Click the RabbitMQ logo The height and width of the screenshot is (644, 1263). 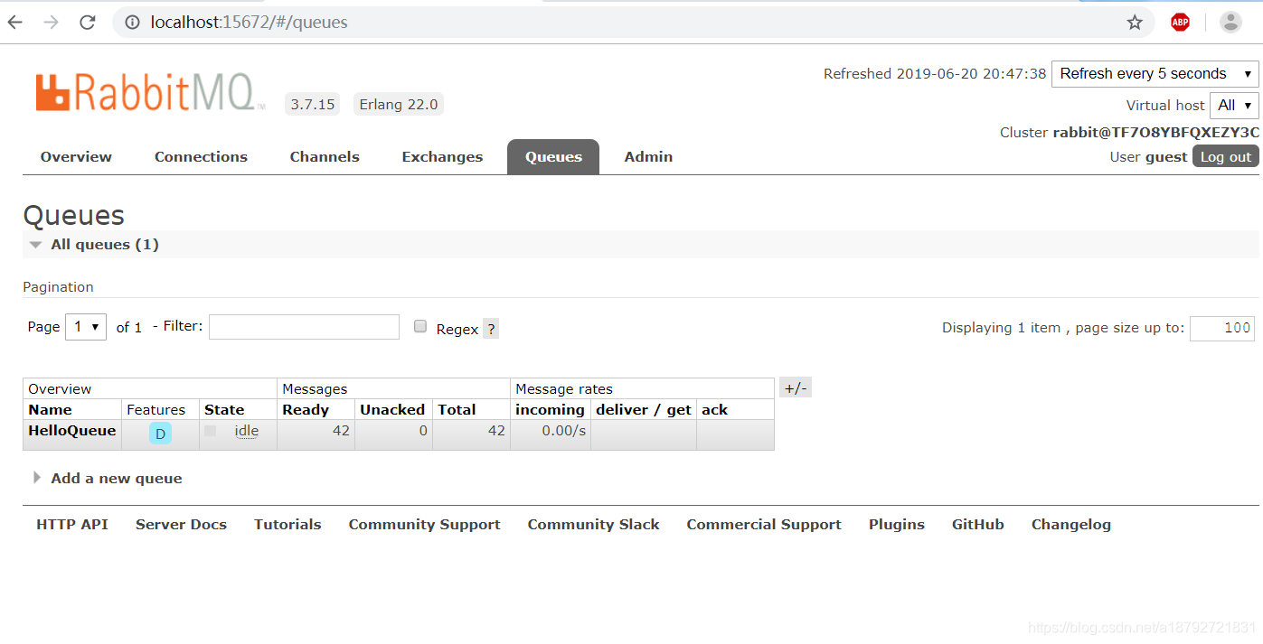tap(150, 92)
